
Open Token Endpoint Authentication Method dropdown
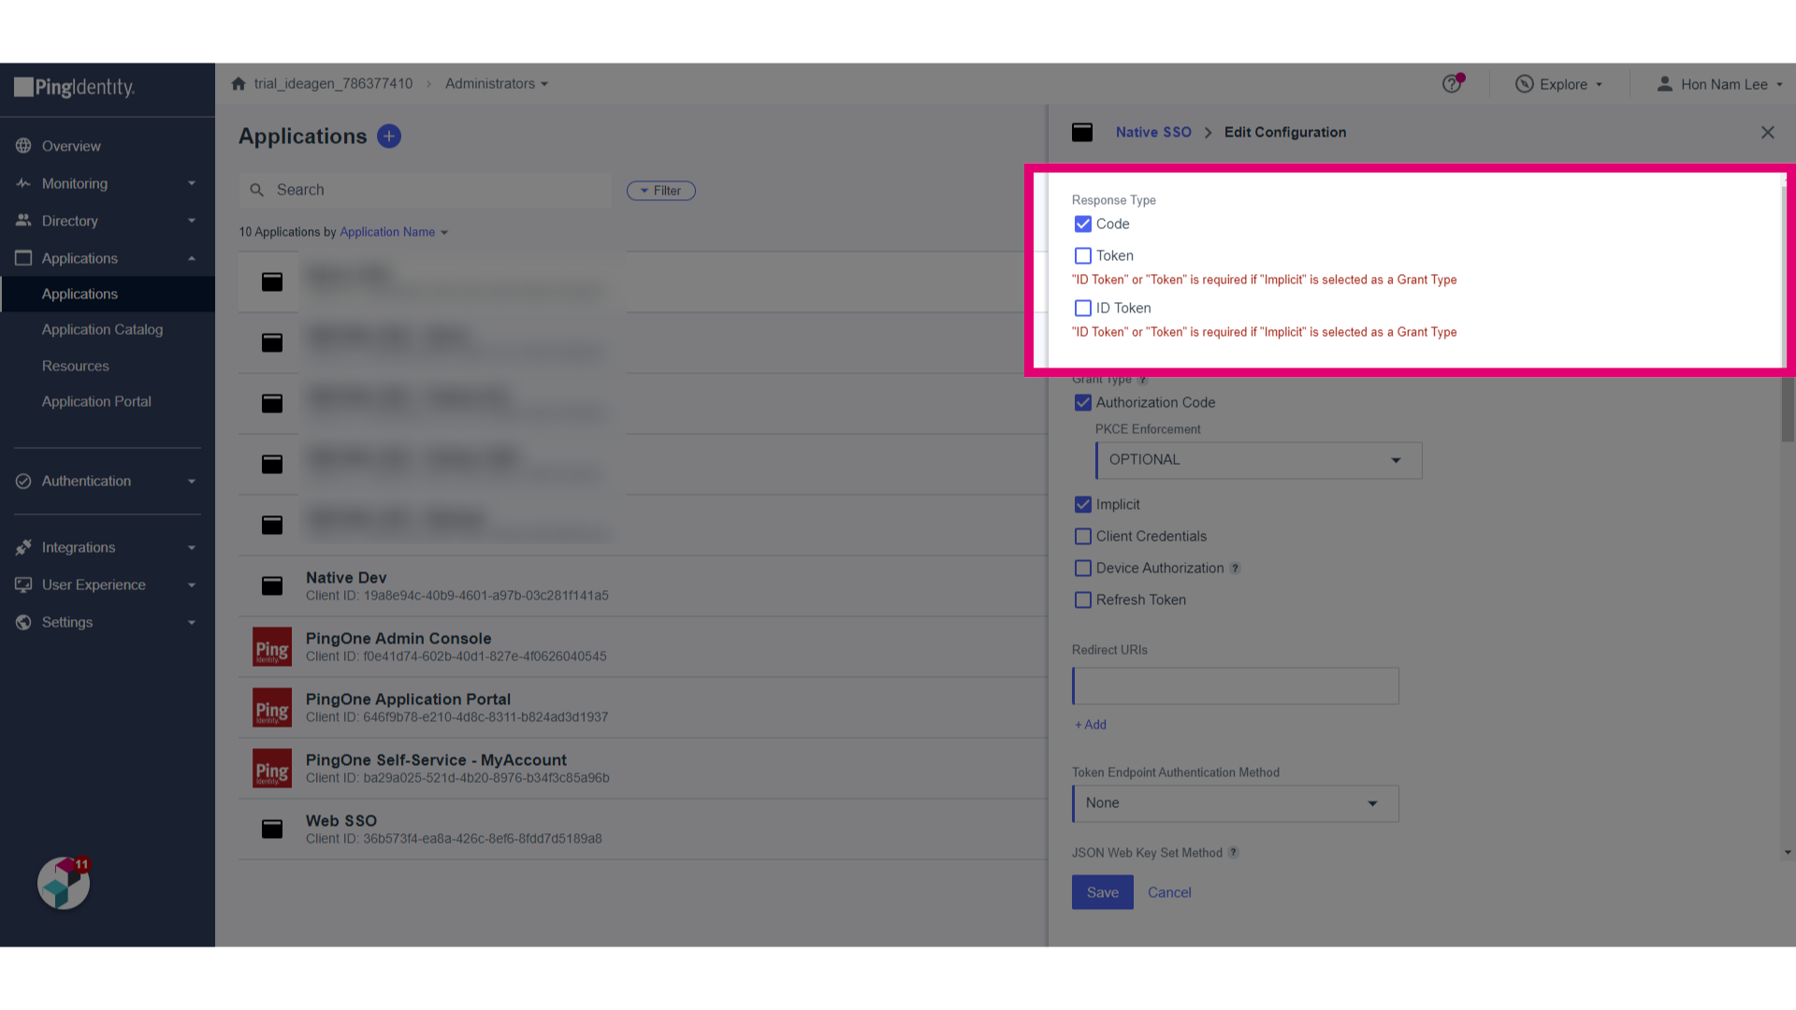click(x=1236, y=803)
